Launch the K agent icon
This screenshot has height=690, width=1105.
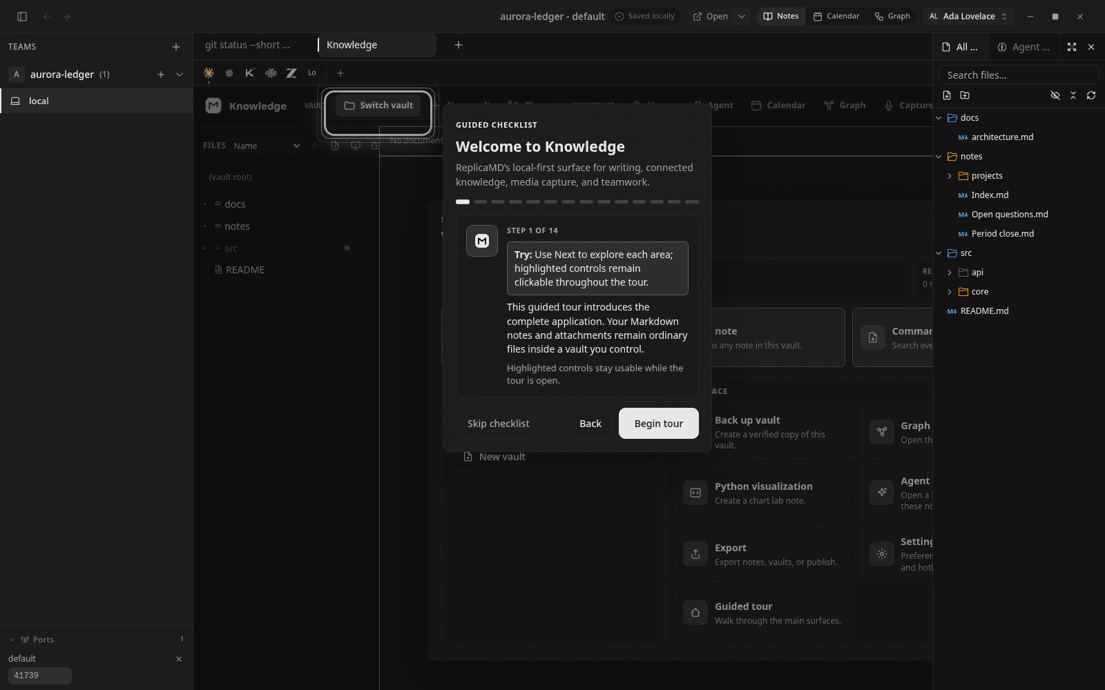coord(250,73)
